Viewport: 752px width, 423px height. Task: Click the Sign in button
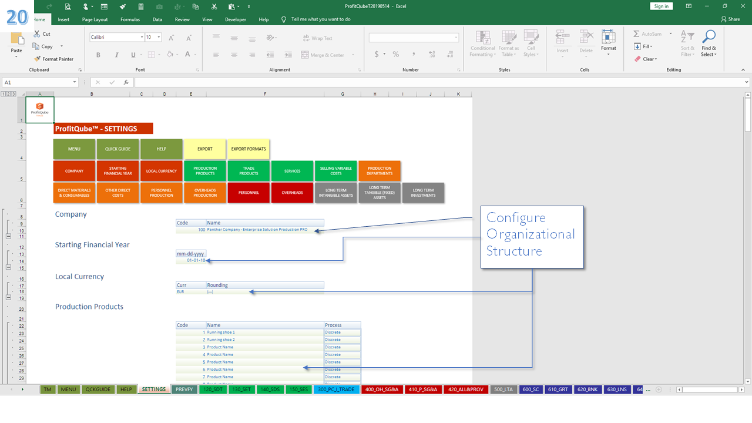coord(662,6)
